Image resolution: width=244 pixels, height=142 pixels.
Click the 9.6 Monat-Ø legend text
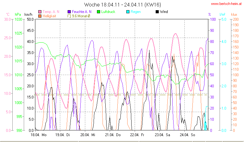(81, 16)
